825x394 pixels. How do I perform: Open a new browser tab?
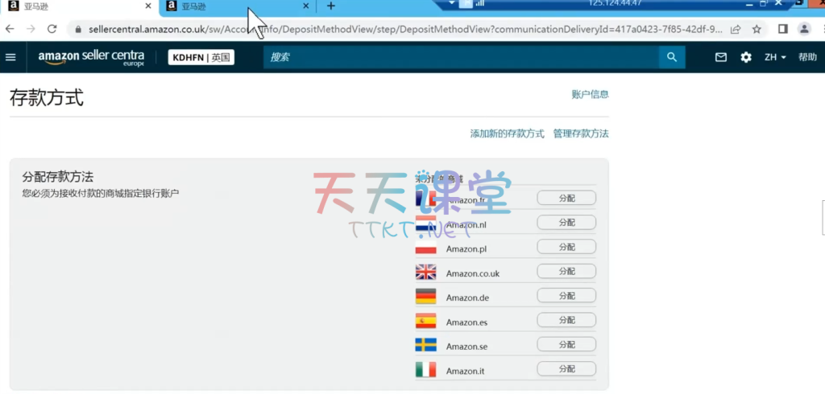pyautogui.click(x=330, y=6)
